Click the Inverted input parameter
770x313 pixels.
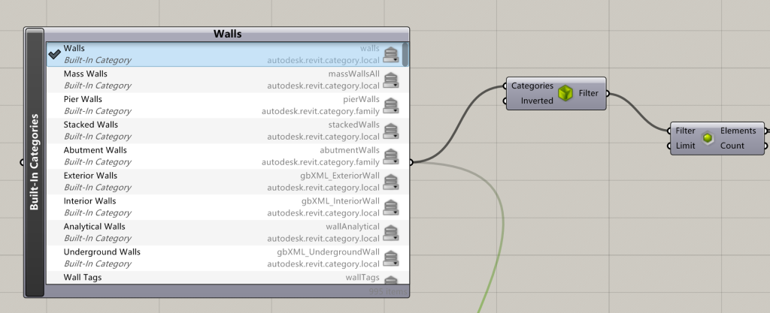(x=537, y=101)
